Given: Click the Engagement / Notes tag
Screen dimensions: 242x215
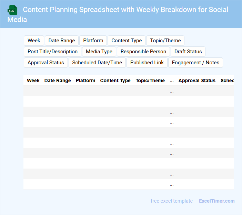Looking at the screenshot, I should [195, 63].
